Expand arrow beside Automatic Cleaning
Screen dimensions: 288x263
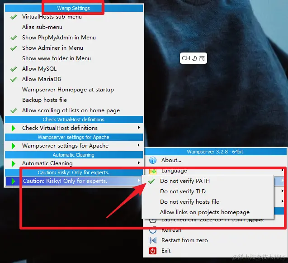click(139, 163)
